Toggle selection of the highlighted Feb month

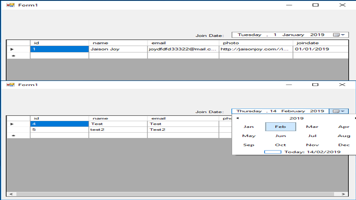click(281, 127)
